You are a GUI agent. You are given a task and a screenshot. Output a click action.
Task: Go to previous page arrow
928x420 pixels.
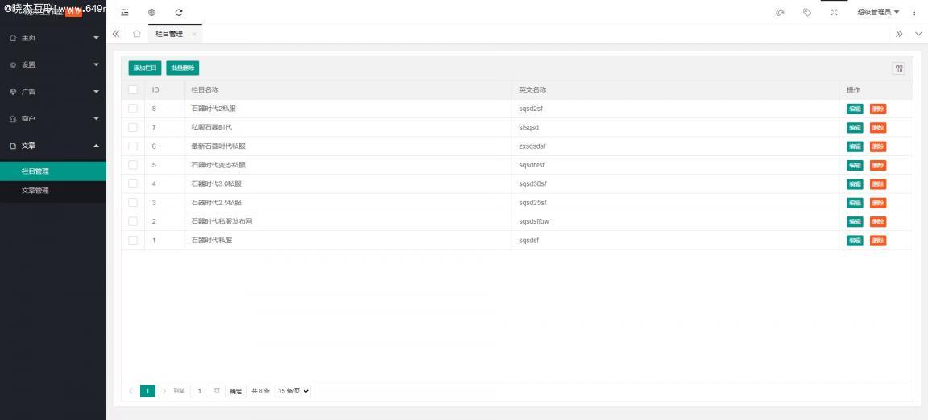130,391
